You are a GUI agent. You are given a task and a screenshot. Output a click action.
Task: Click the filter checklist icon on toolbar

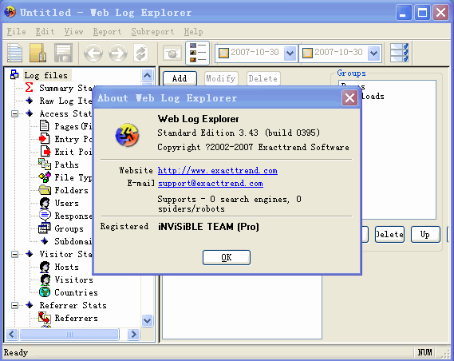pos(399,53)
